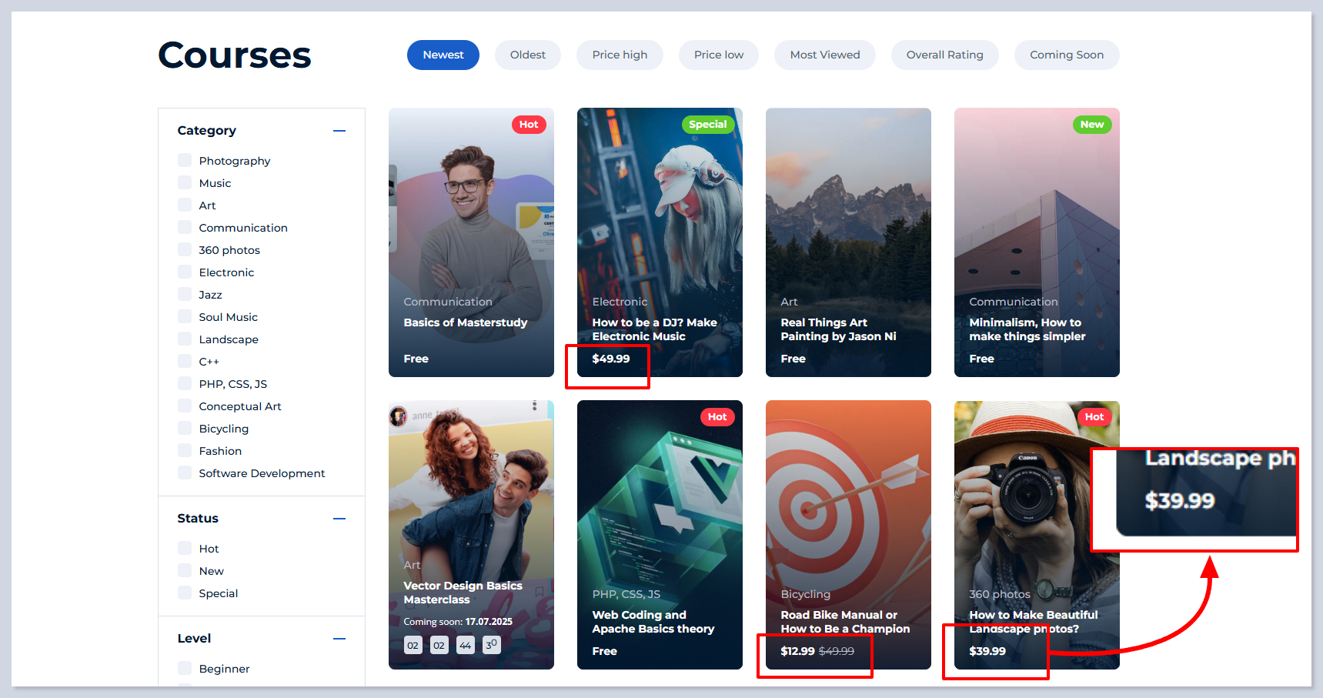1323x698 pixels.
Task: Click the New badge on Minimalism course
Action: click(x=1091, y=125)
